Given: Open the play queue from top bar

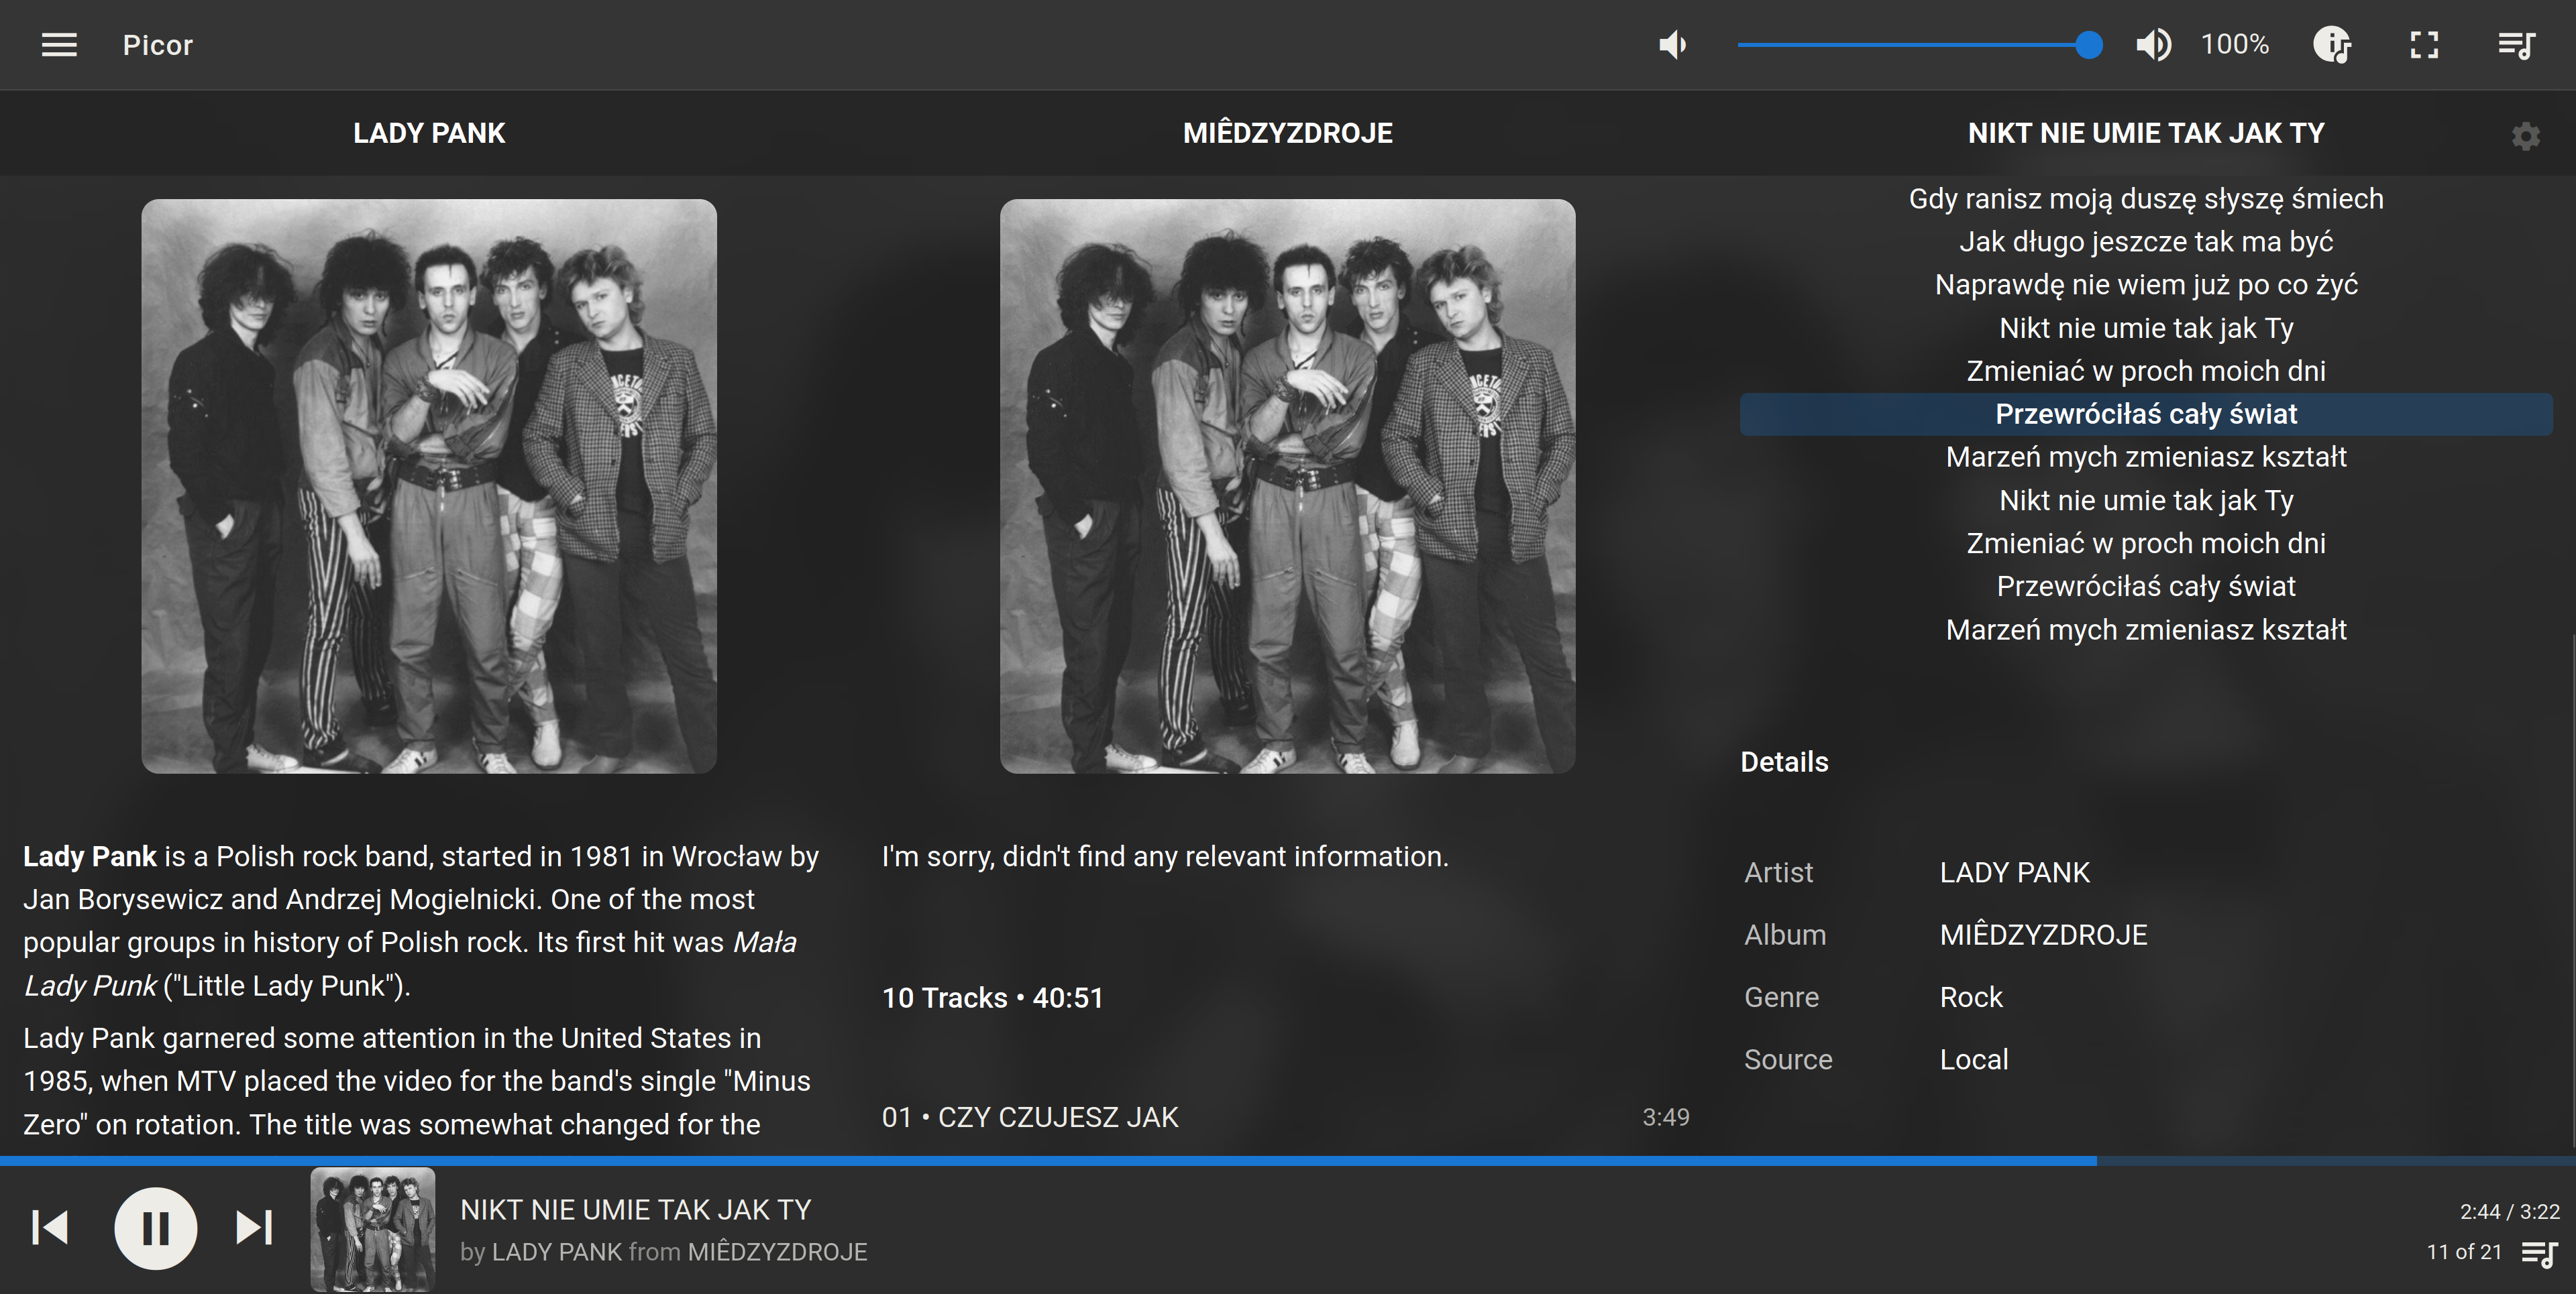Looking at the screenshot, I should click(x=2516, y=45).
